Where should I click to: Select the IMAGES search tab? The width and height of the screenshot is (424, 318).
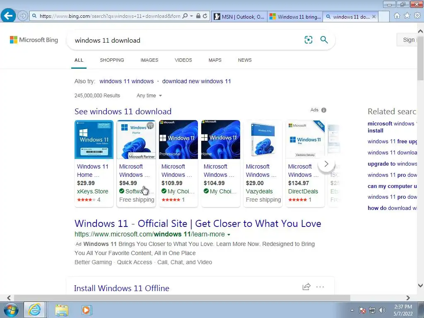pos(149,60)
